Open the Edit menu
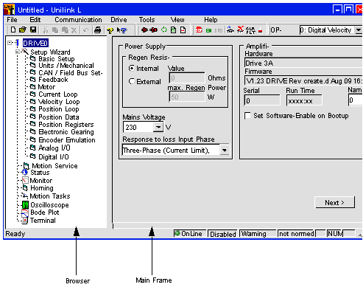This screenshot has width=363, height=290. 35,20
